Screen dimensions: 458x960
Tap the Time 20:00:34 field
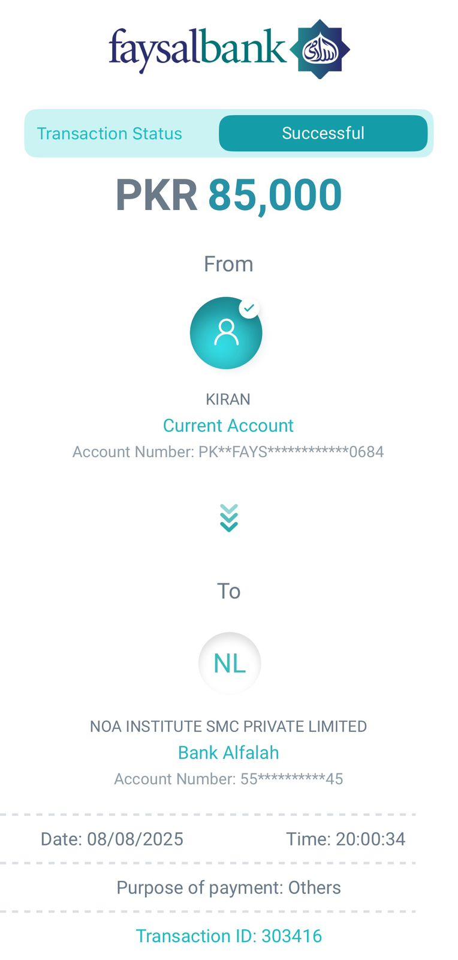point(346,839)
